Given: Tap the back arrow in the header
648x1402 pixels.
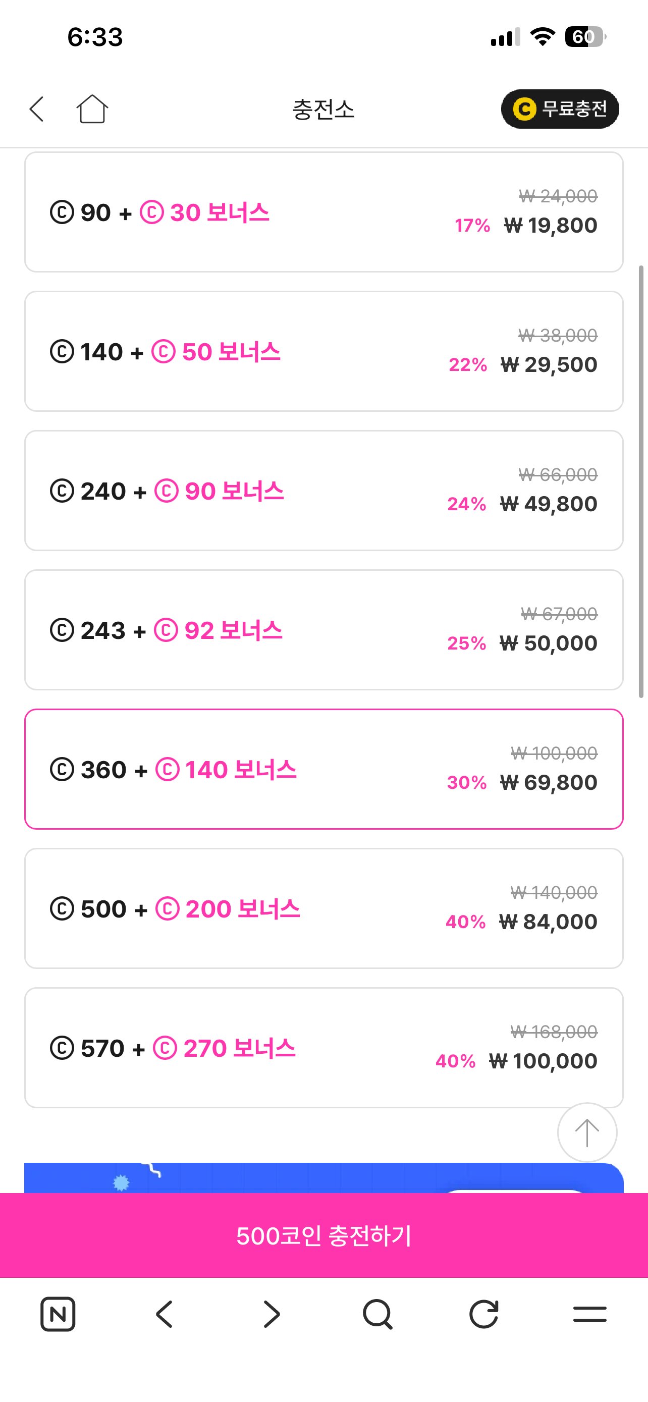Looking at the screenshot, I should pos(37,109).
